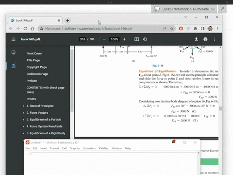Open the Mathematica Edit menu
Image resolution: width=233 pixels, height=175 pixels.
(x=35, y=148)
